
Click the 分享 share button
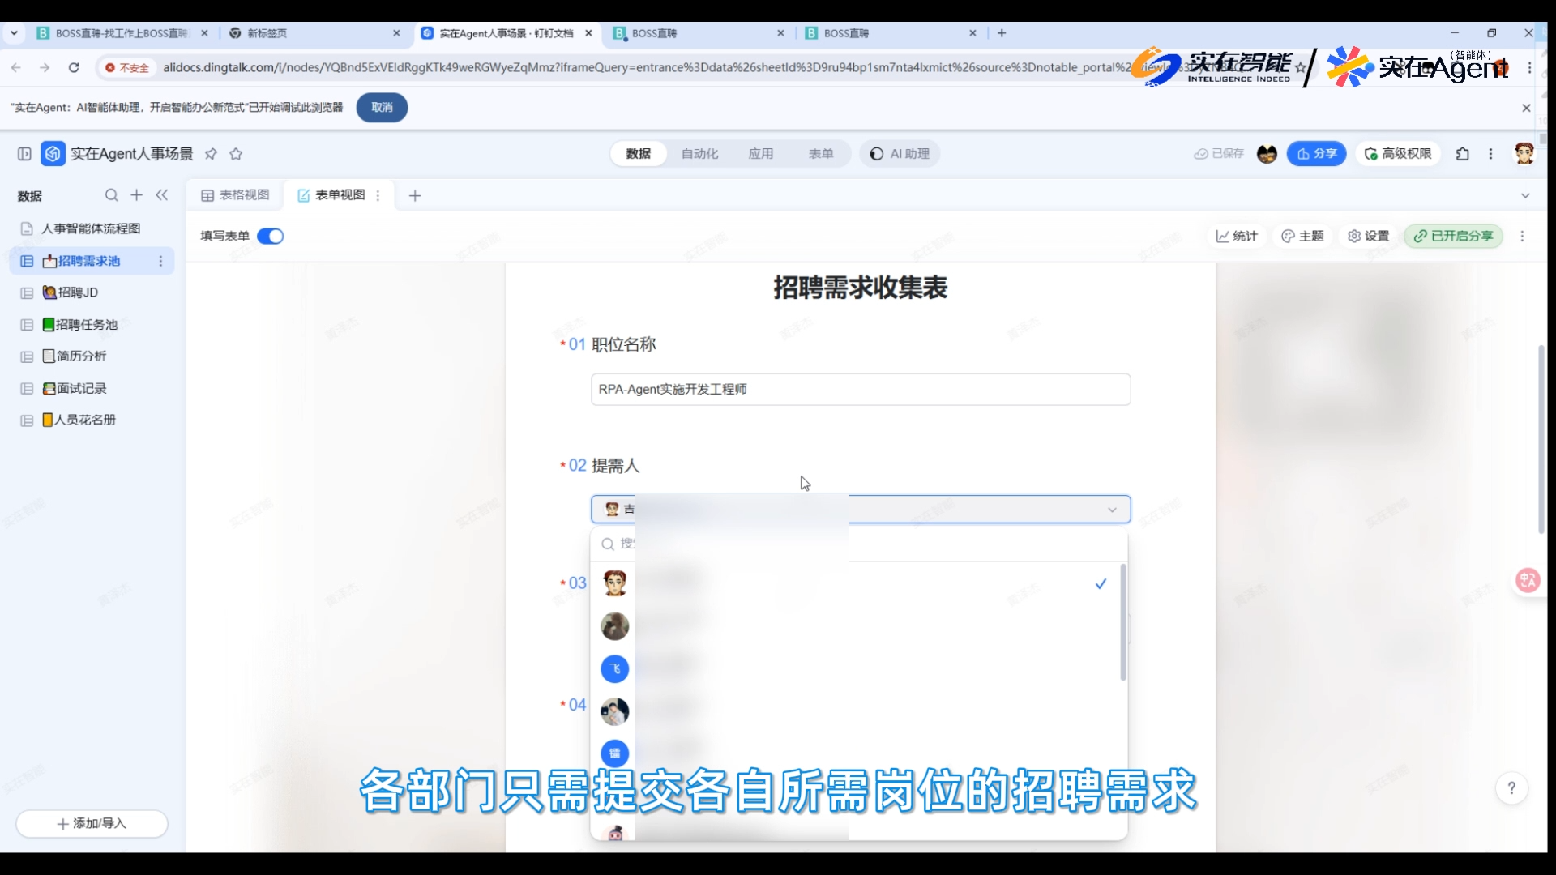point(1316,154)
